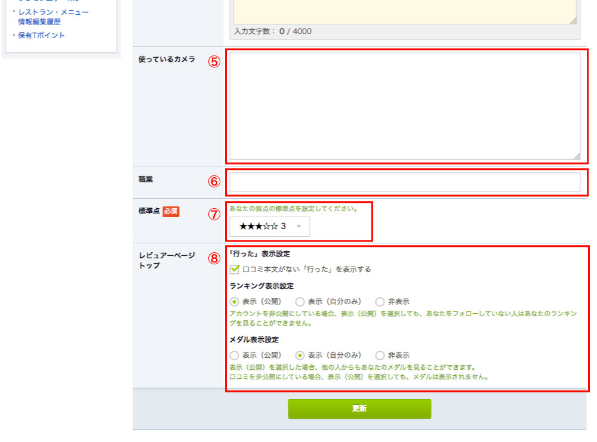Open the 標準点 star rating dropdown
Screen dimensions: 597x442
pyautogui.click(x=270, y=226)
